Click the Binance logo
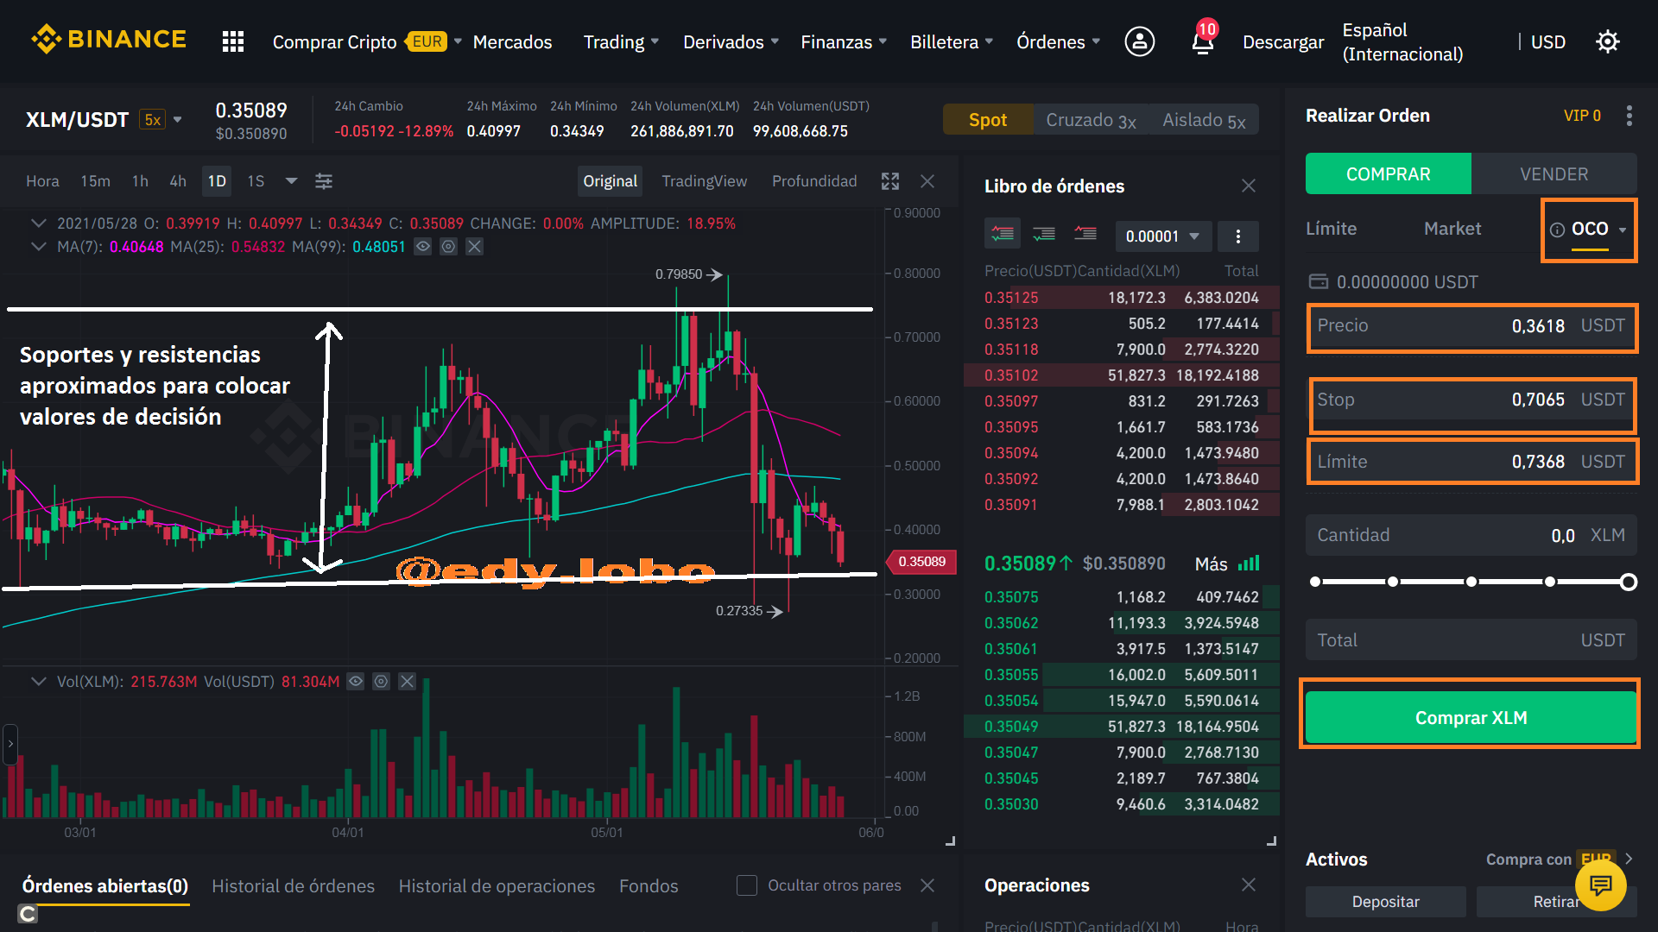 click(x=109, y=40)
